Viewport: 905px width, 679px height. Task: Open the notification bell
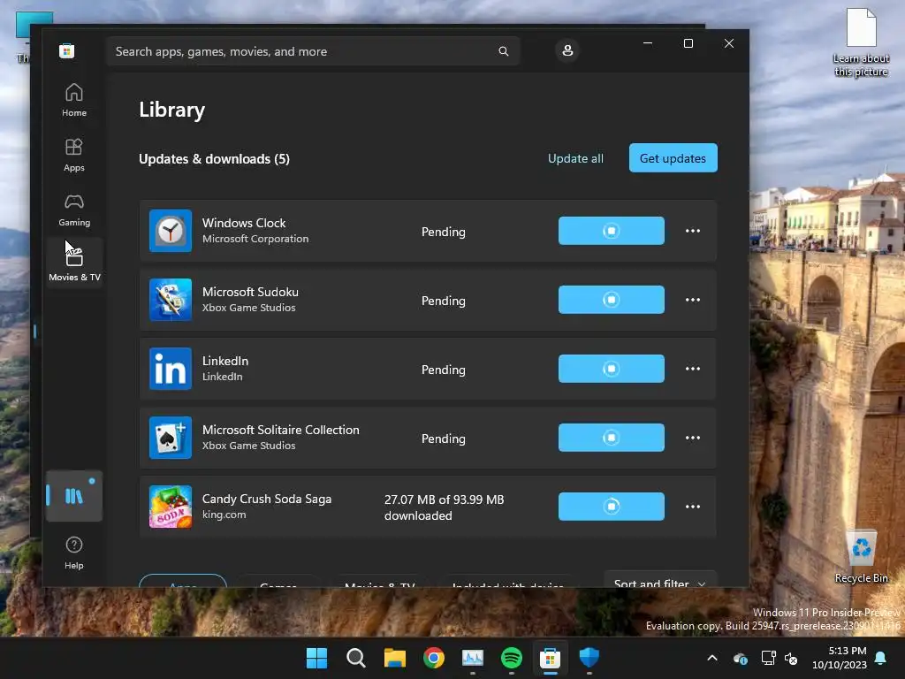881,658
